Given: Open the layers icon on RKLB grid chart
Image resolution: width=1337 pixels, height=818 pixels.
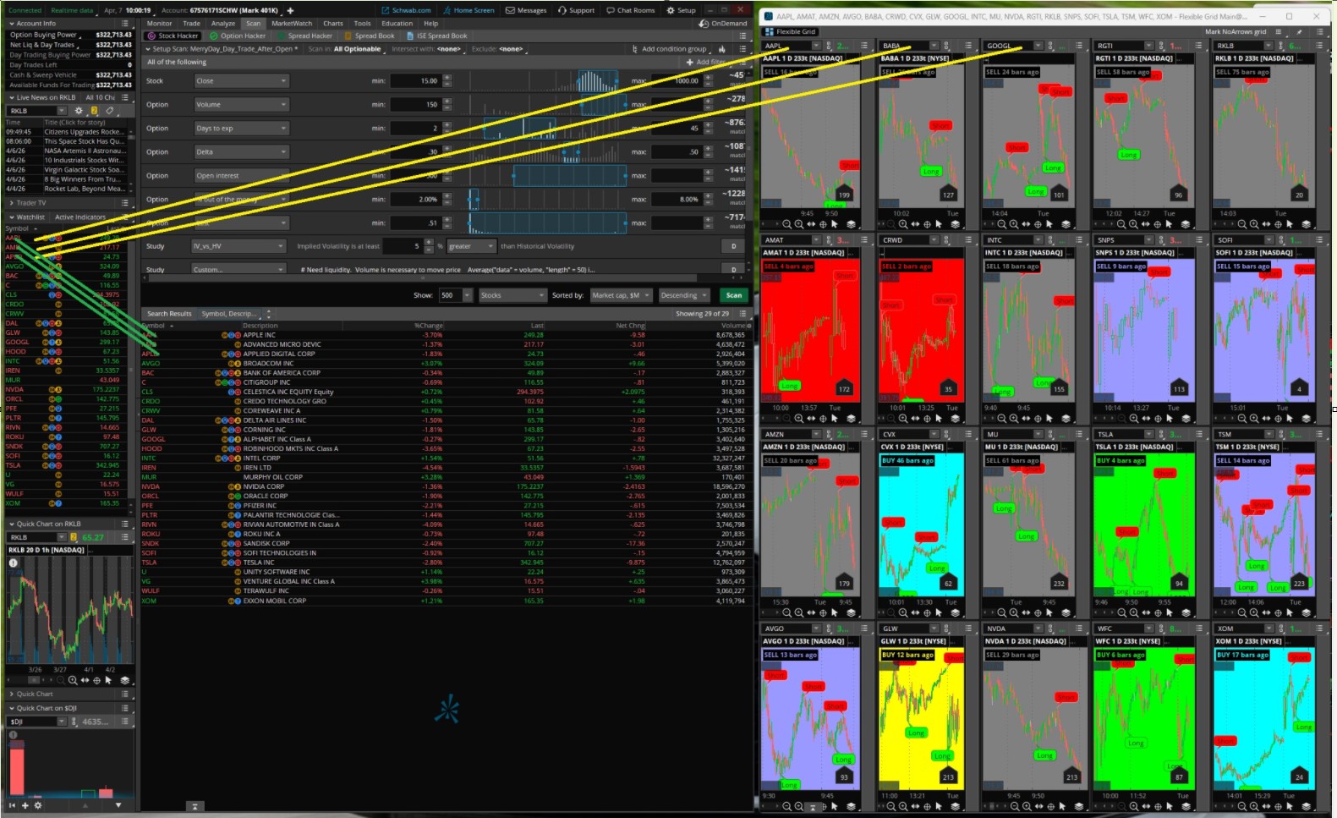Looking at the screenshot, I should (1306, 224).
